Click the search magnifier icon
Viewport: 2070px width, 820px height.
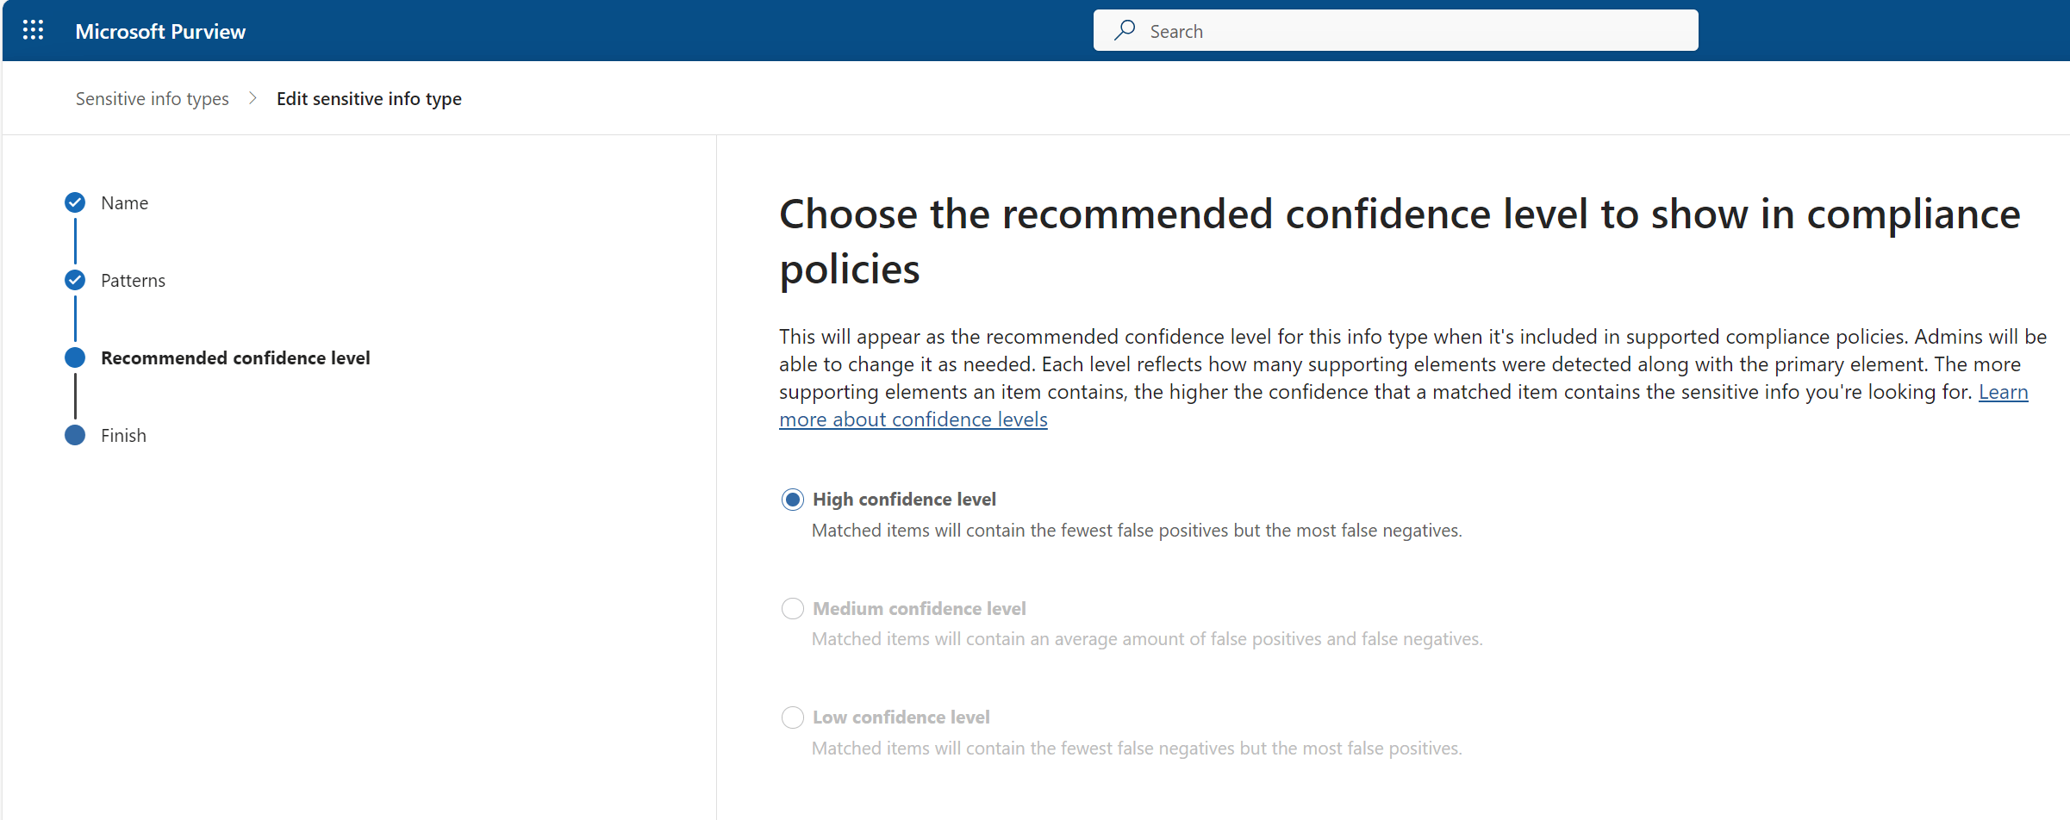(1125, 31)
